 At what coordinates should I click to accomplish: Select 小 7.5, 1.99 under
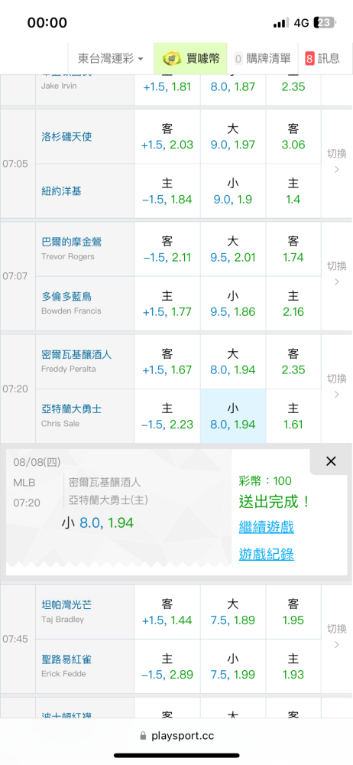click(x=233, y=666)
